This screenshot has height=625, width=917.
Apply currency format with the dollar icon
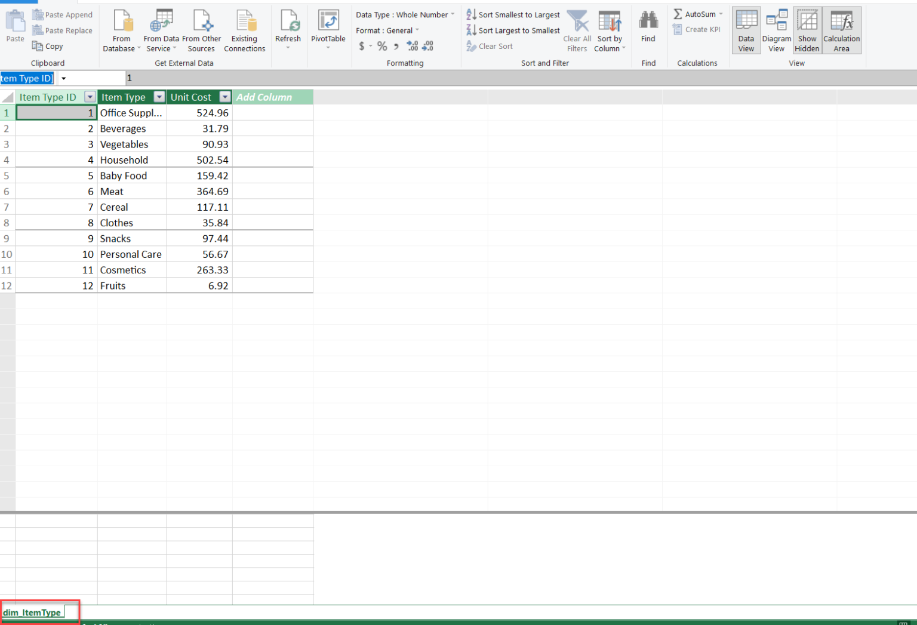pyautogui.click(x=361, y=45)
